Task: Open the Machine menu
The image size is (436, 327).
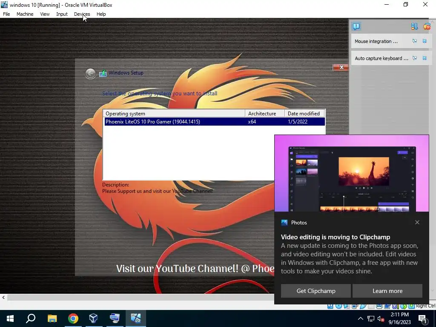Action: tap(25, 14)
